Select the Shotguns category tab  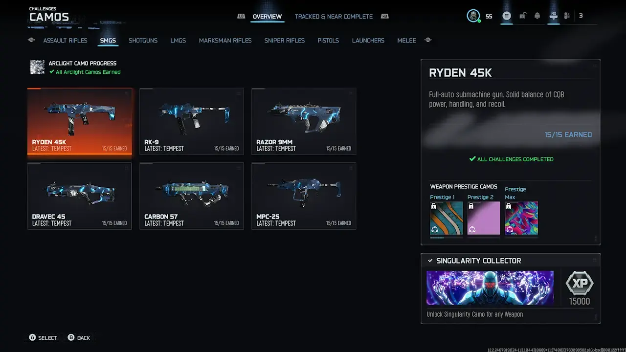point(143,41)
